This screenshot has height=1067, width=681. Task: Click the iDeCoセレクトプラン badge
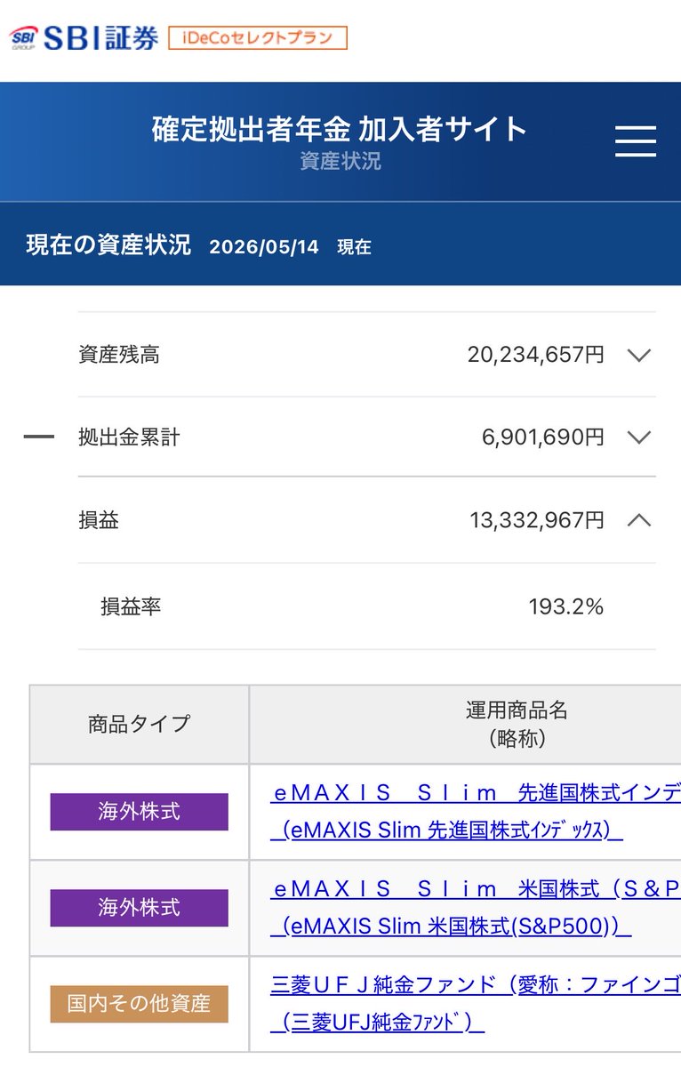pyautogui.click(x=258, y=37)
